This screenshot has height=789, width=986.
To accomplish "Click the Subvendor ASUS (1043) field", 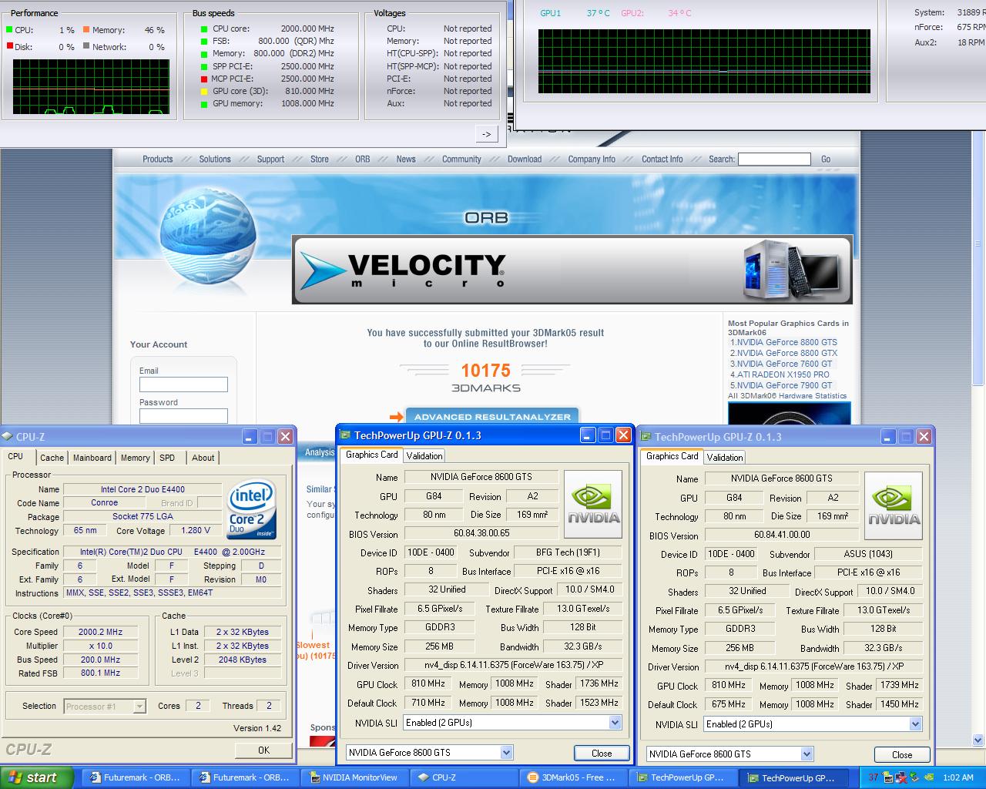I will click(868, 554).
